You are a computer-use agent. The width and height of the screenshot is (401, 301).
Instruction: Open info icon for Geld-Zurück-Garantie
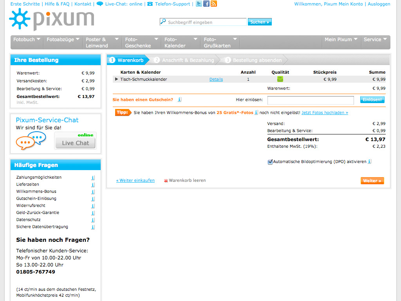(x=93, y=213)
